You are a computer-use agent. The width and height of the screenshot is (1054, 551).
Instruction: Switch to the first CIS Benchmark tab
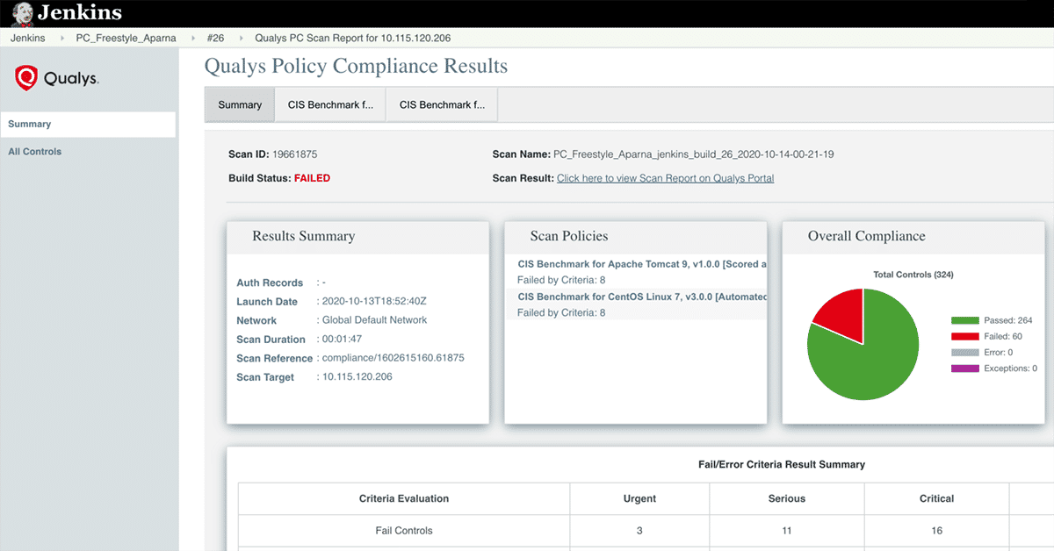point(329,104)
